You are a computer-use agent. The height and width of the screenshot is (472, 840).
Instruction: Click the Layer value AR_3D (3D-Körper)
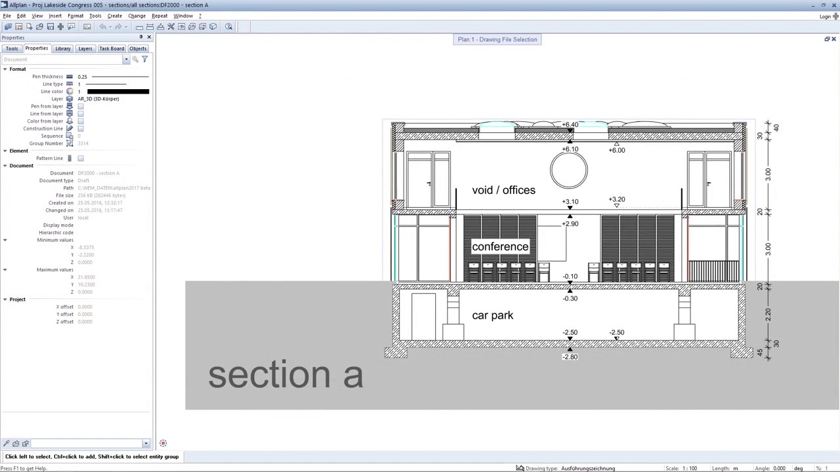[98, 99]
